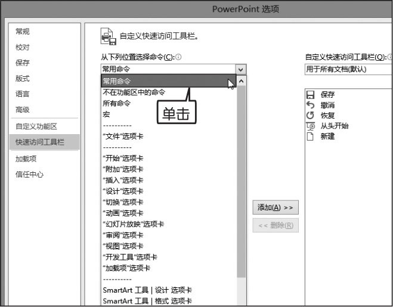Select the 新建 new document icon
The height and width of the screenshot is (307, 393).
coord(310,136)
